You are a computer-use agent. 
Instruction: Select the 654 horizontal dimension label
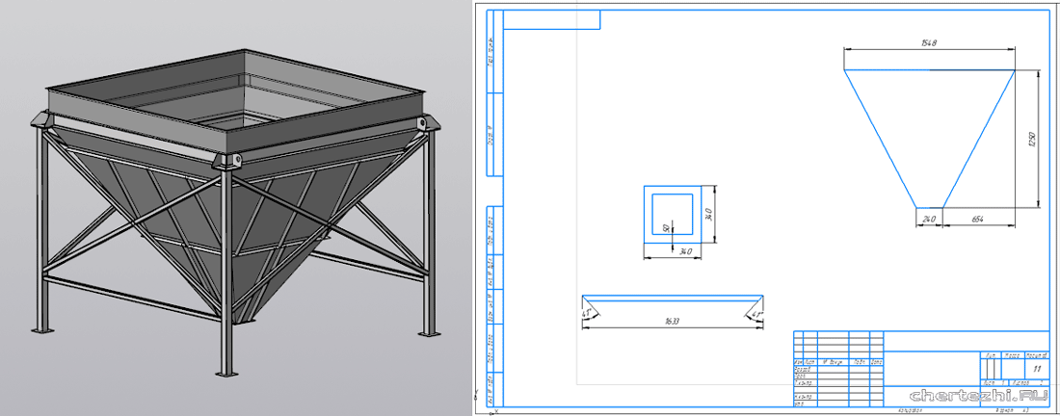click(977, 219)
